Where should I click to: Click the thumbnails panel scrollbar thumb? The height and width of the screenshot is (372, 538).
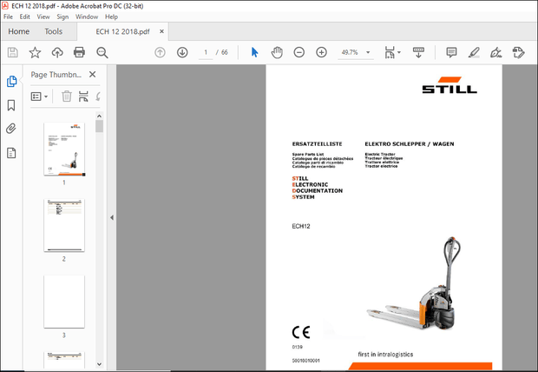[x=99, y=126]
